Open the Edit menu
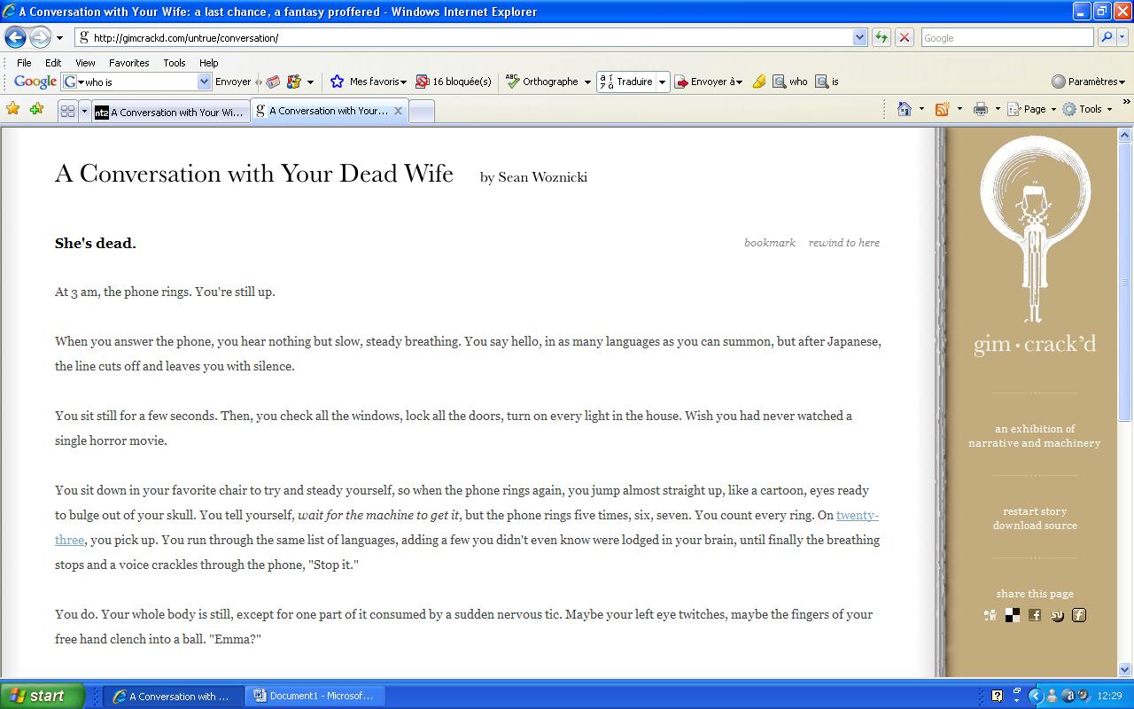The image size is (1134, 709). click(53, 63)
